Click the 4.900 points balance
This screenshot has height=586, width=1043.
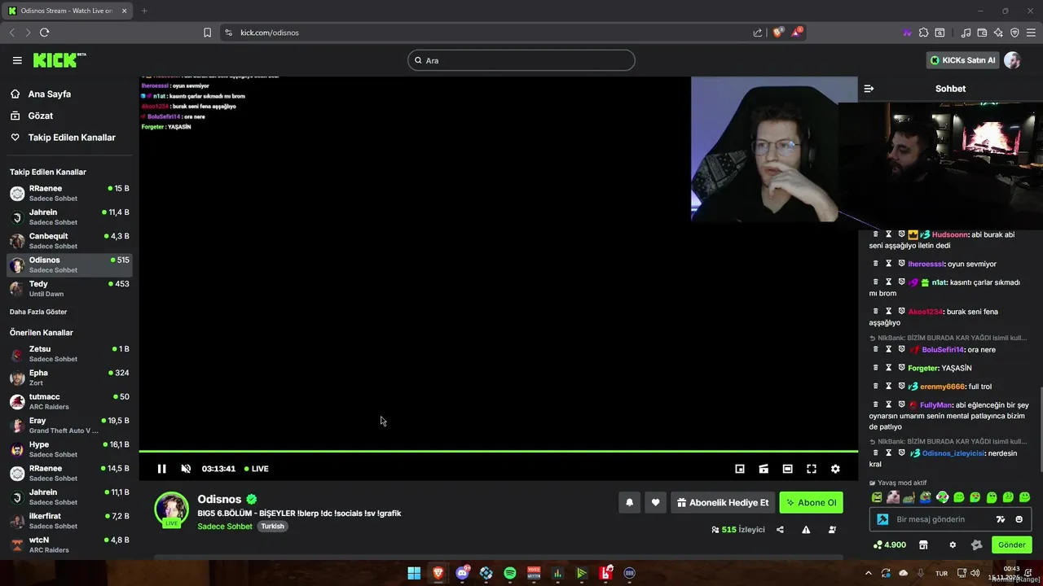tap(890, 545)
